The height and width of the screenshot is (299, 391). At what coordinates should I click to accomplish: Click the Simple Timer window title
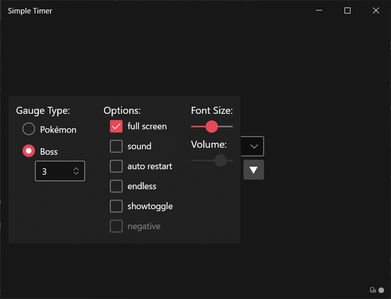pyautogui.click(x=30, y=10)
